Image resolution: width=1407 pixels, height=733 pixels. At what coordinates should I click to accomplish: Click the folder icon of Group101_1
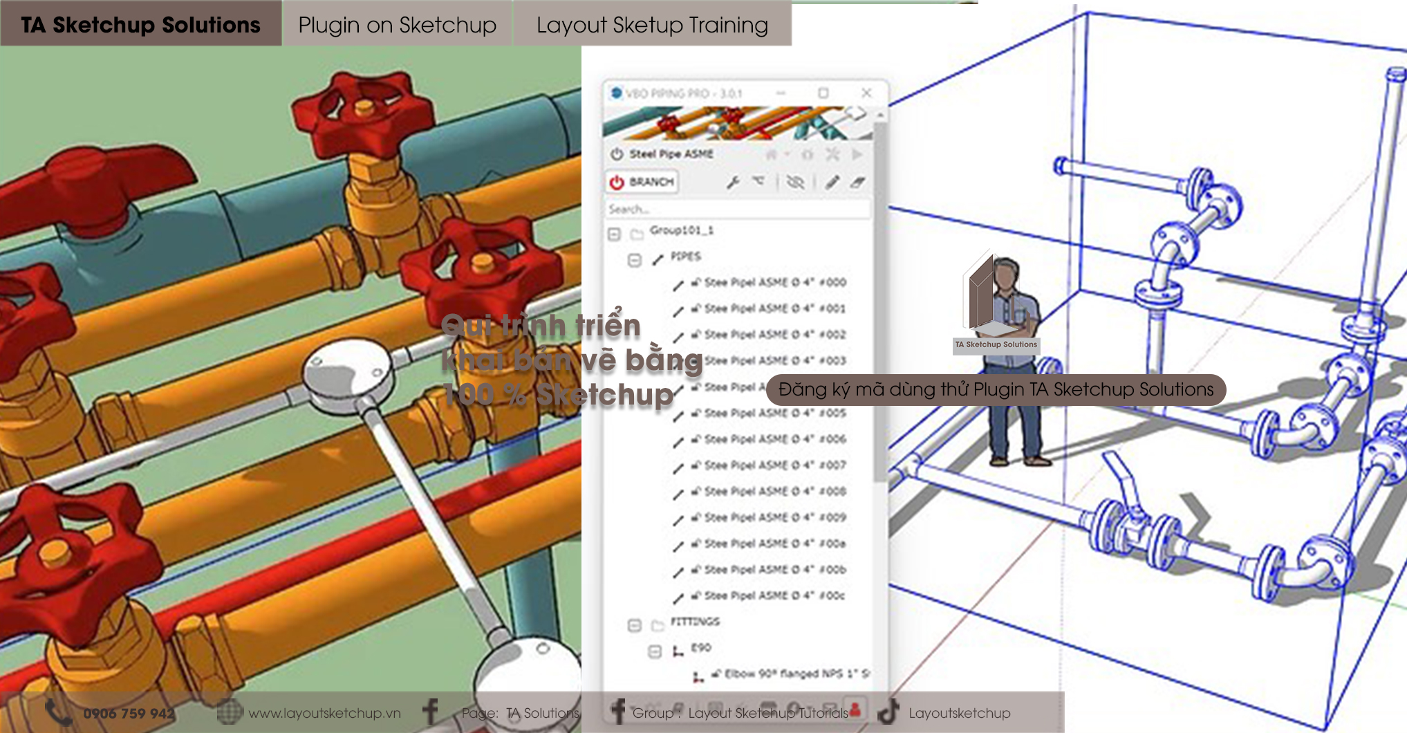637,234
